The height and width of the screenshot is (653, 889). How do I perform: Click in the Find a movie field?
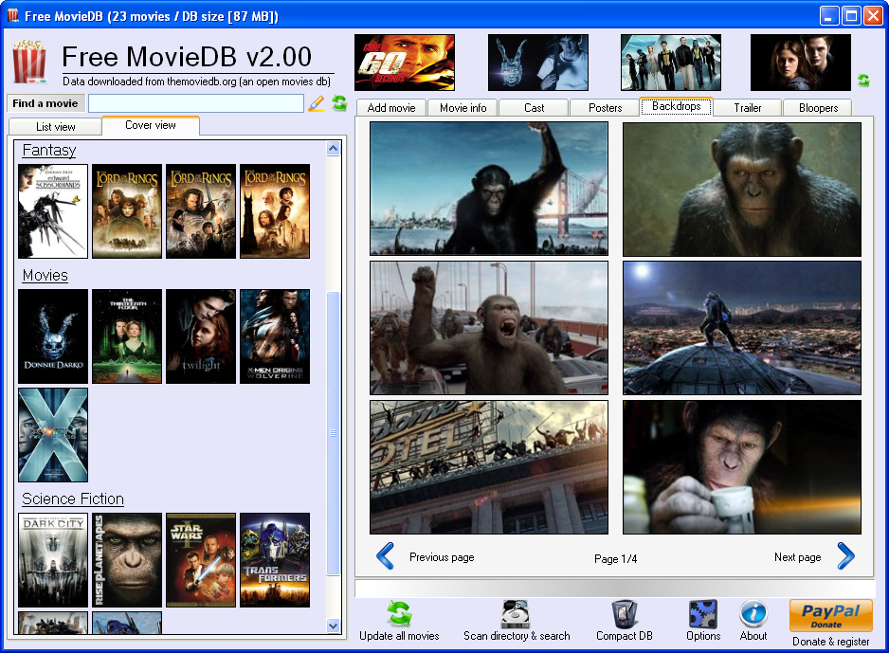click(x=195, y=103)
